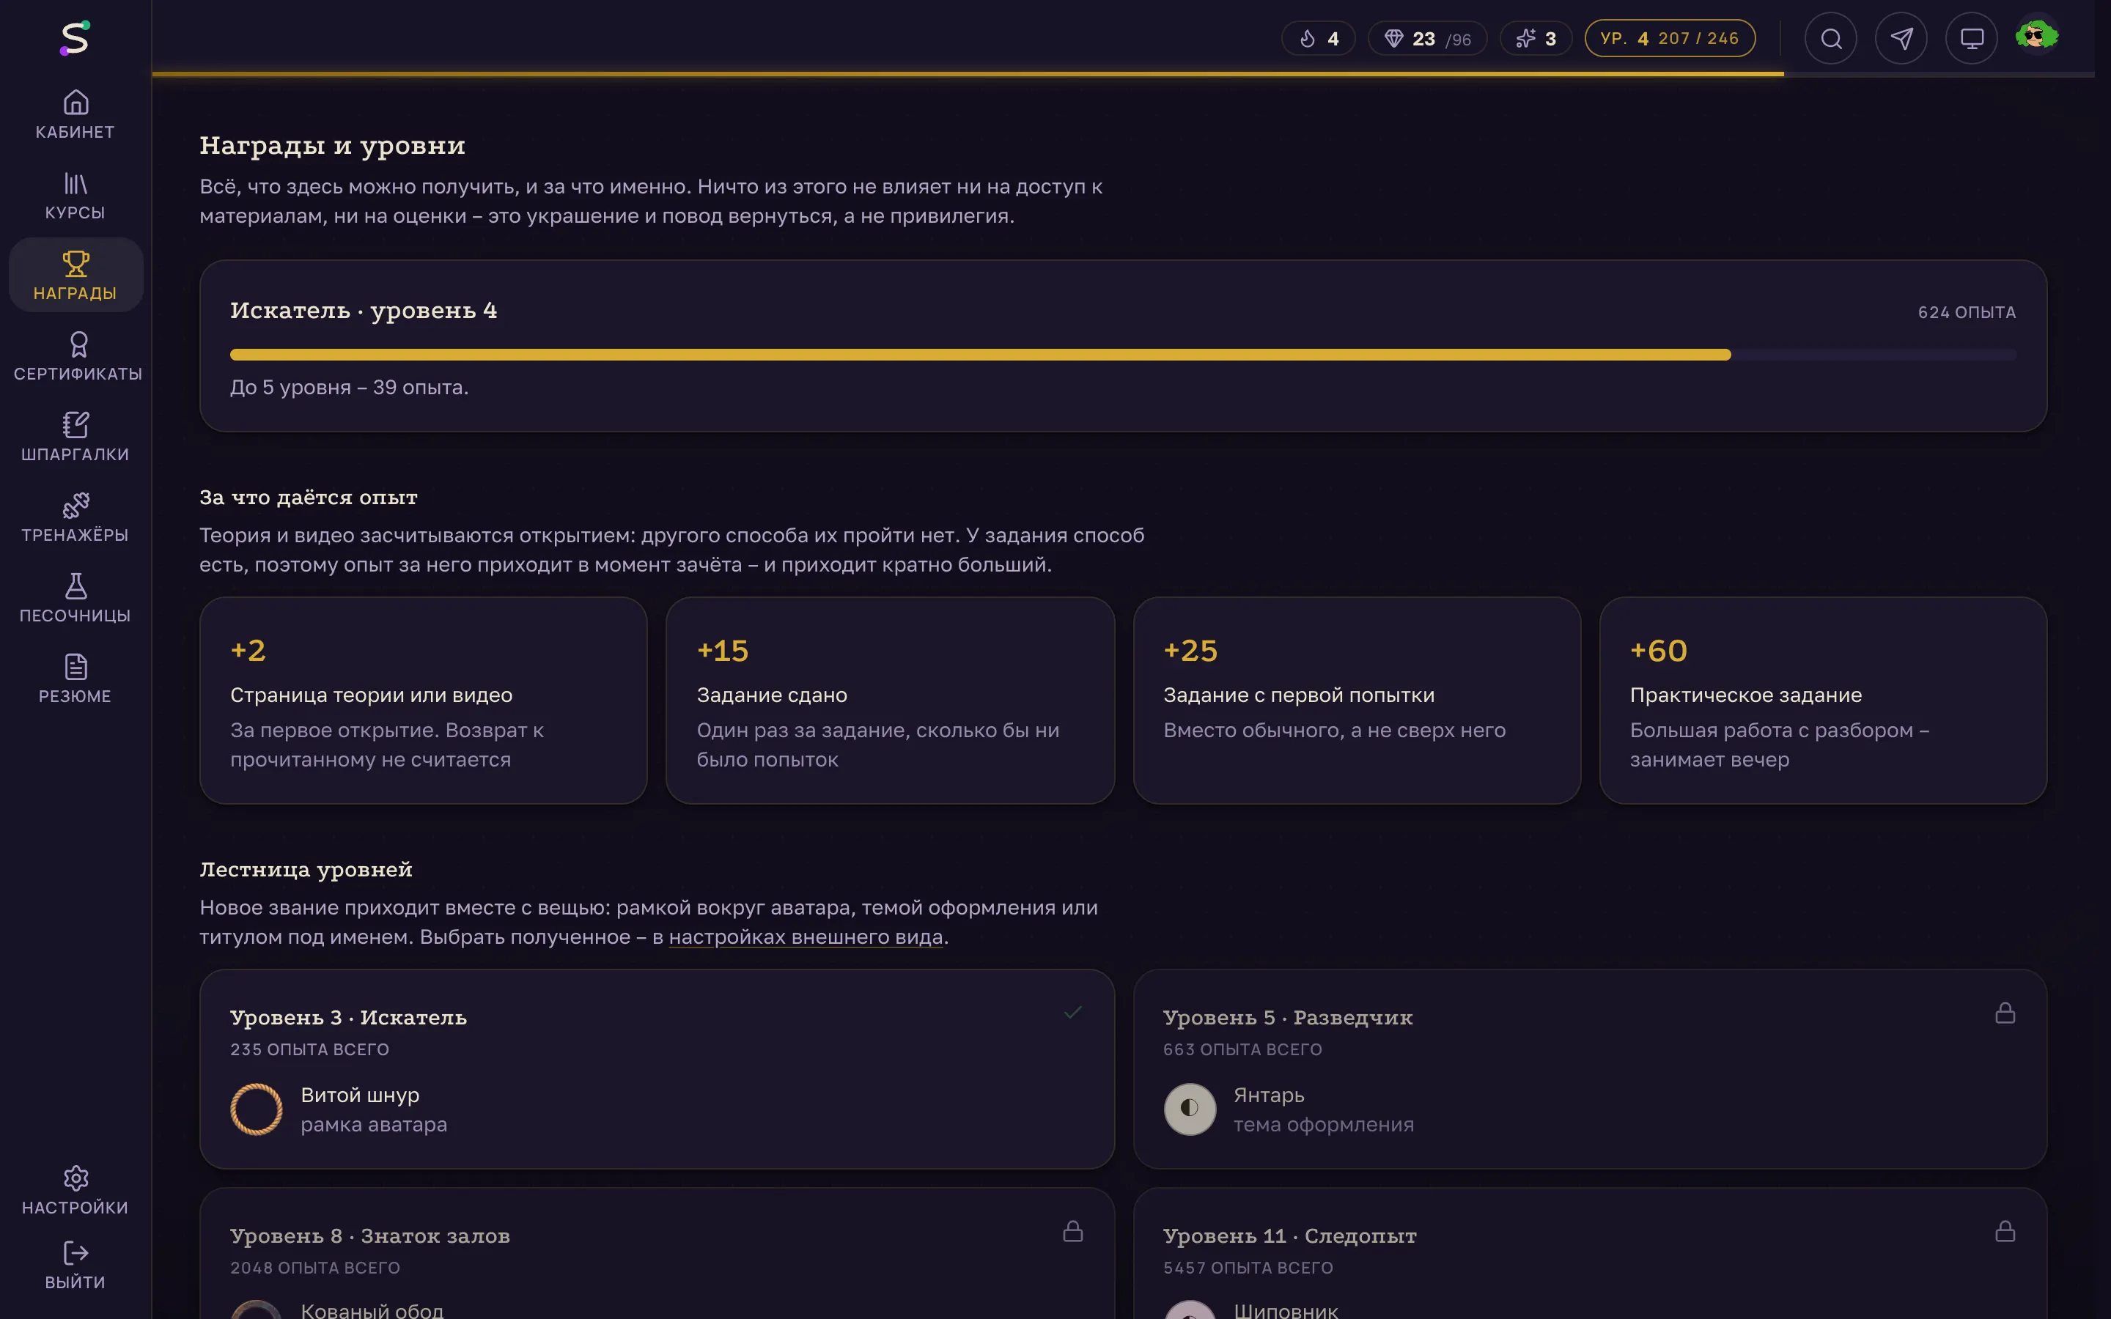Click the paper plane icon in the header
The width and height of the screenshot is (2111, 1319).
[x=1901, y=38]
